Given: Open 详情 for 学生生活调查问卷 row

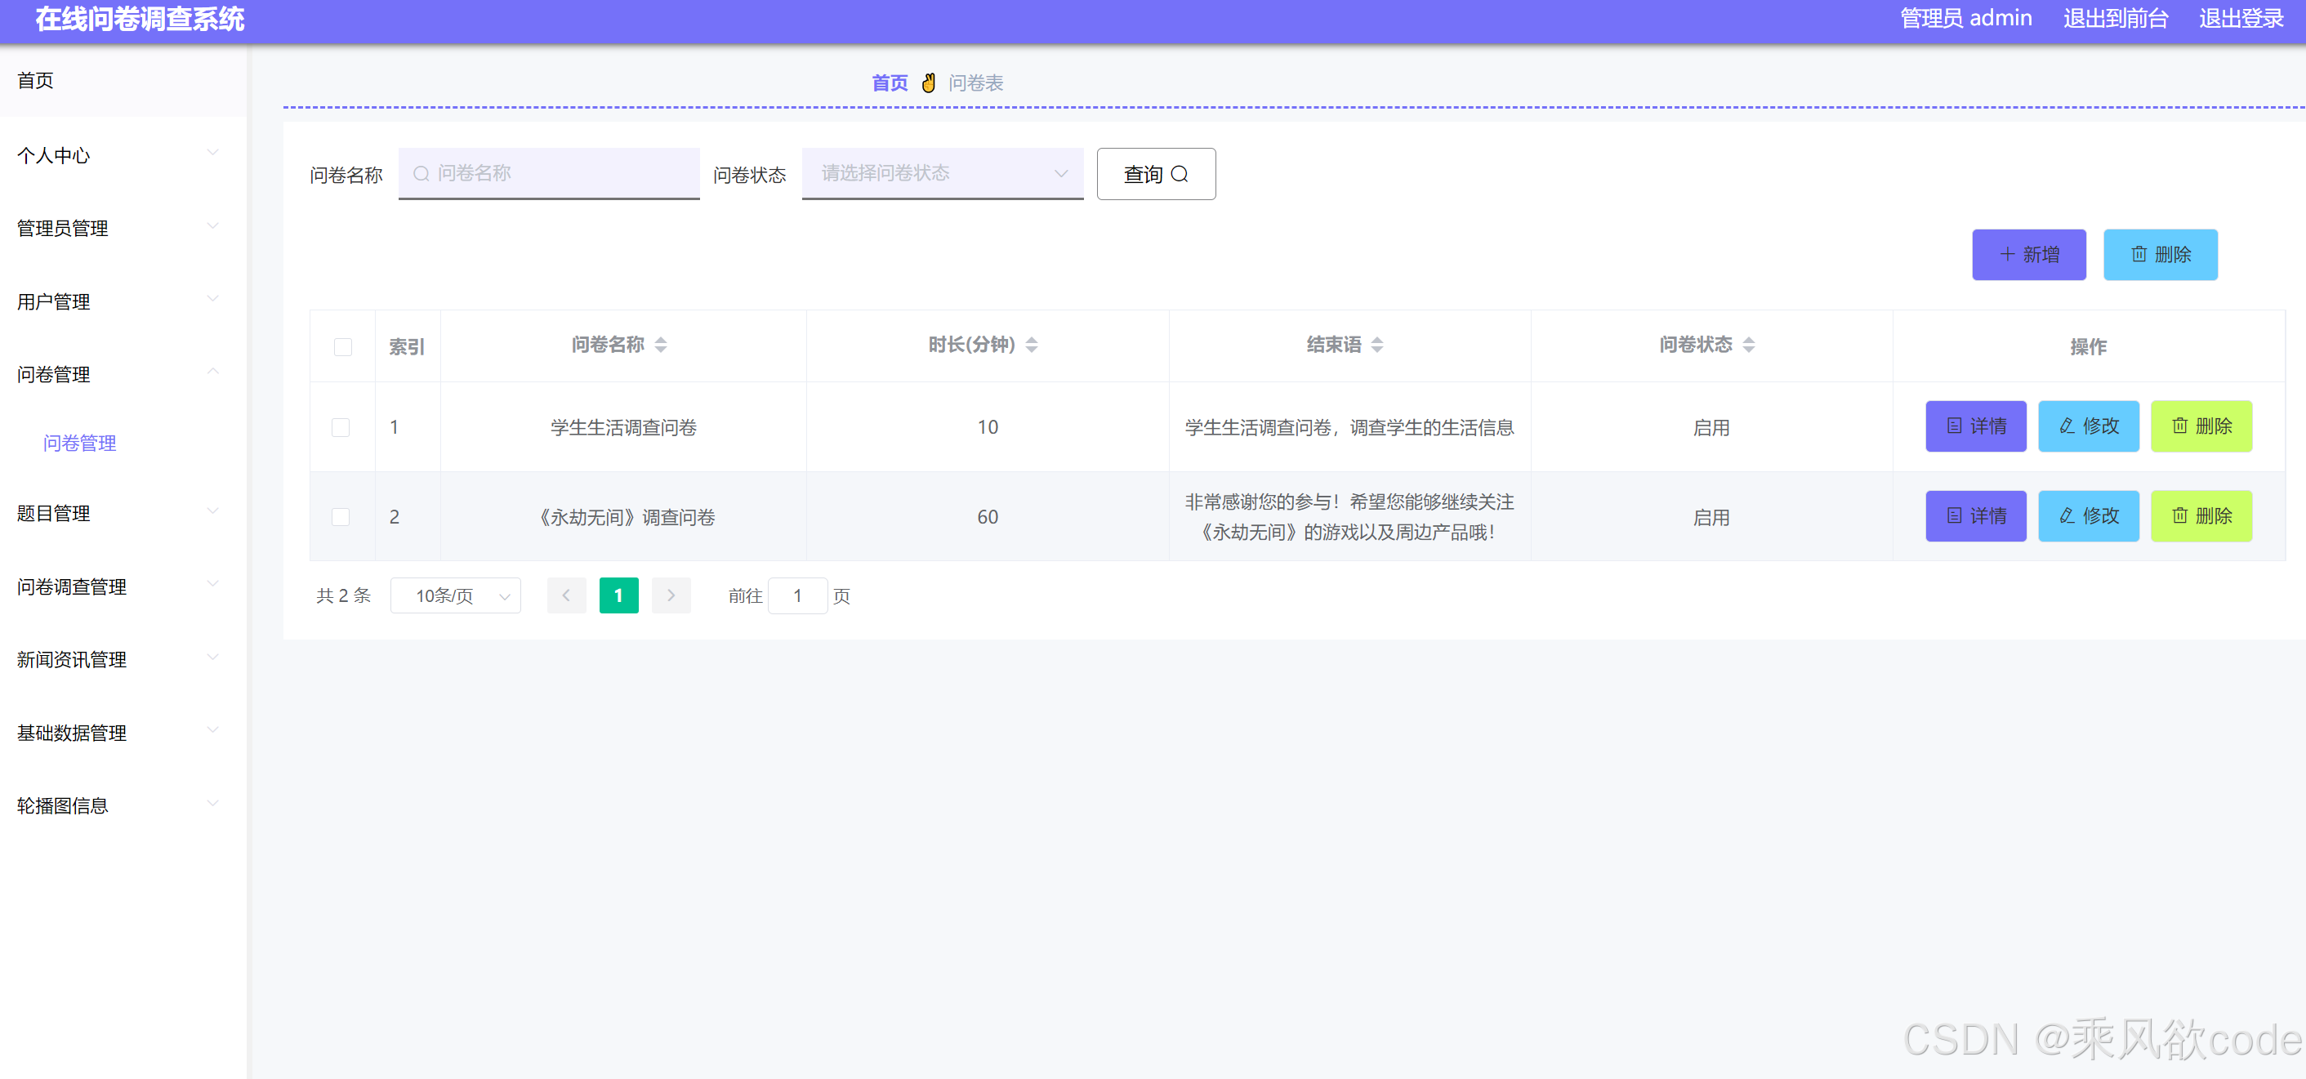Looking at the screenshot, I should pos(1976,427).
